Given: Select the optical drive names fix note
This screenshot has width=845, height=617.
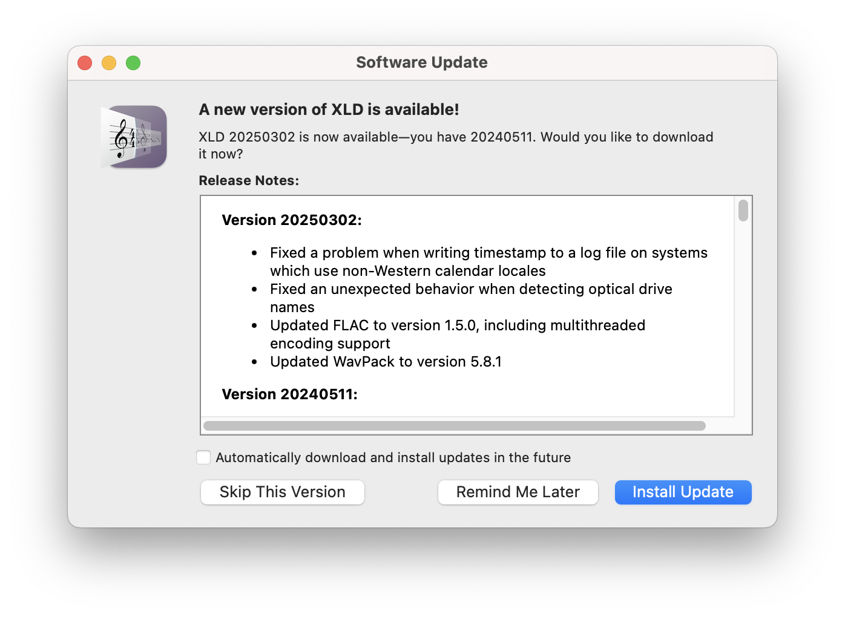Looking at the screenshot, I should point(471,298).
